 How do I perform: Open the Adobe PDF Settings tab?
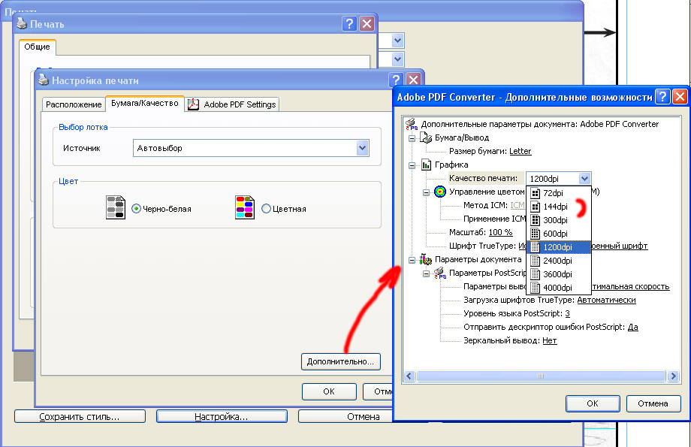(232, 104)
